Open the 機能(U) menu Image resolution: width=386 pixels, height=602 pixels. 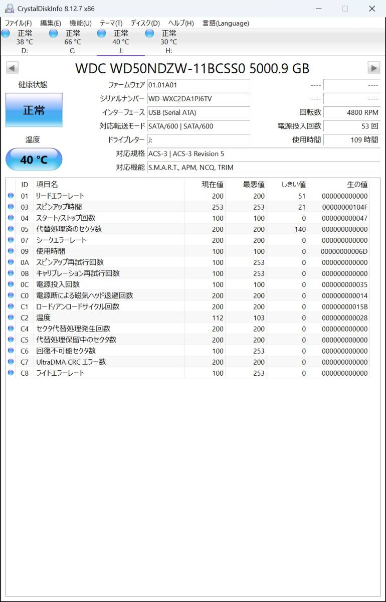(x=80, y=23)
